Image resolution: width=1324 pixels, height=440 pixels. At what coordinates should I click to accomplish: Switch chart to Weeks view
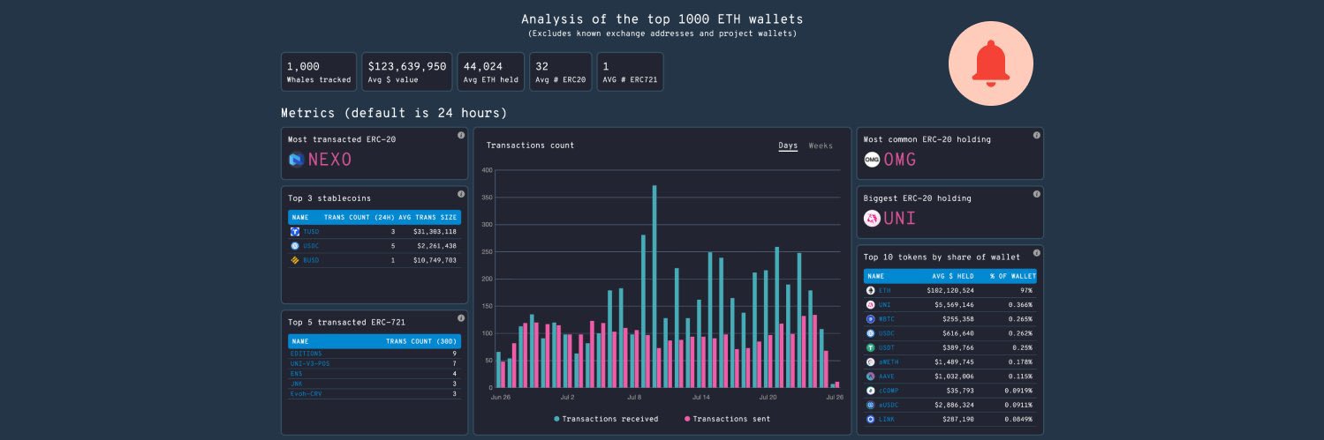821,145
